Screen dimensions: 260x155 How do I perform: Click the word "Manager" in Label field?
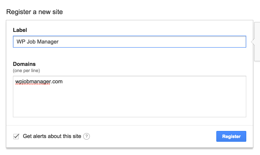click(48, 42)
